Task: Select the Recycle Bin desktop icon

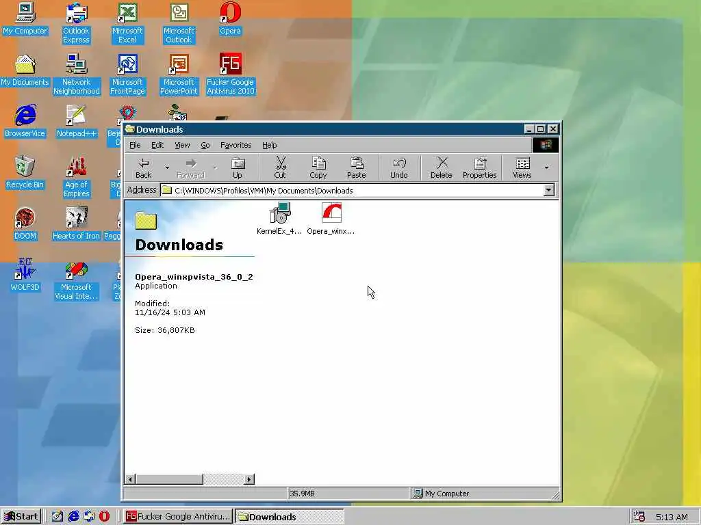Action: point(25,173)
